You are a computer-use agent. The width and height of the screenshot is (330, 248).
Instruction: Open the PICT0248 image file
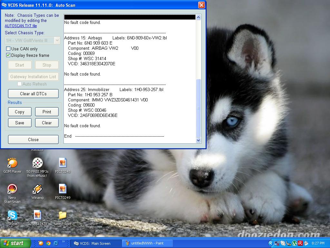tap(62, 164)
